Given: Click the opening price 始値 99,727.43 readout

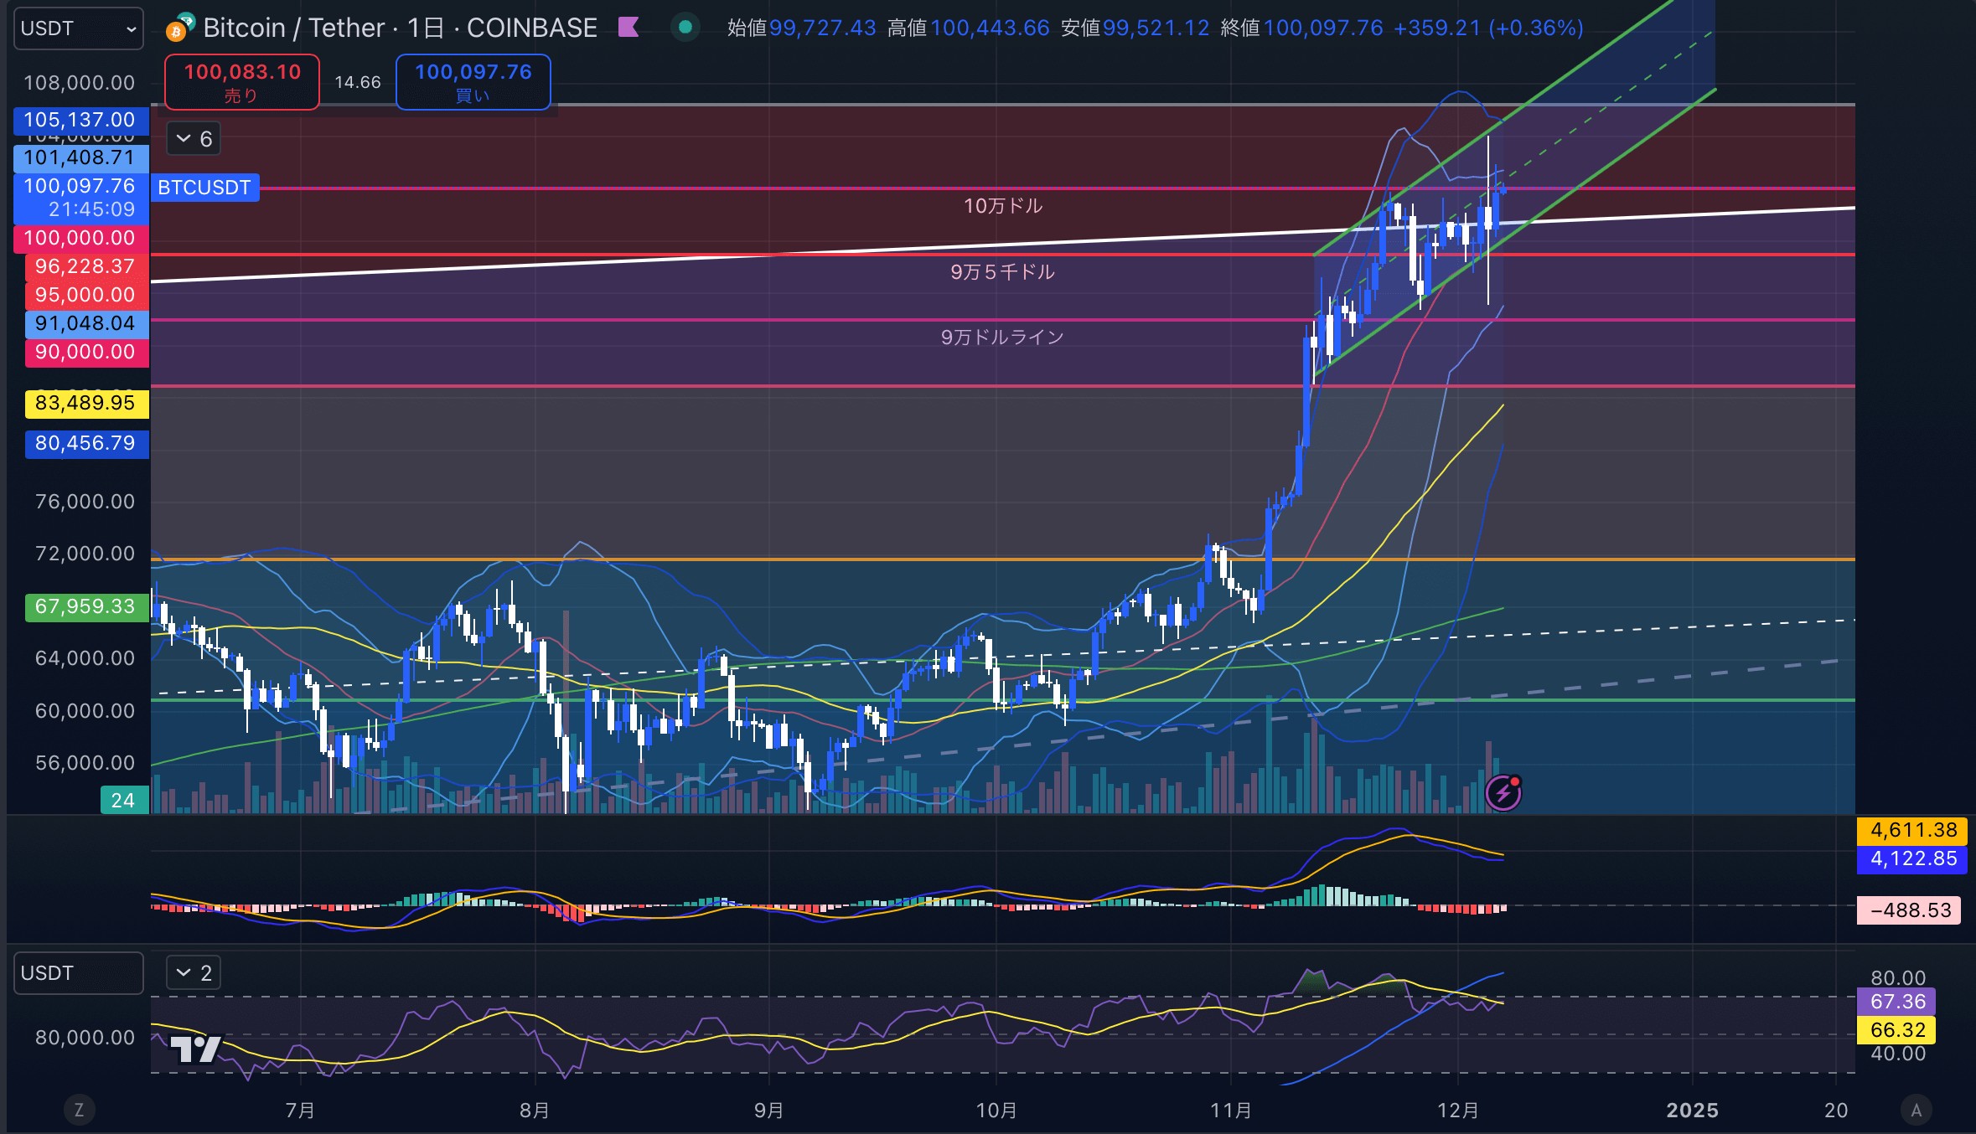Looking at the screenshot, I should coord(801,28).
